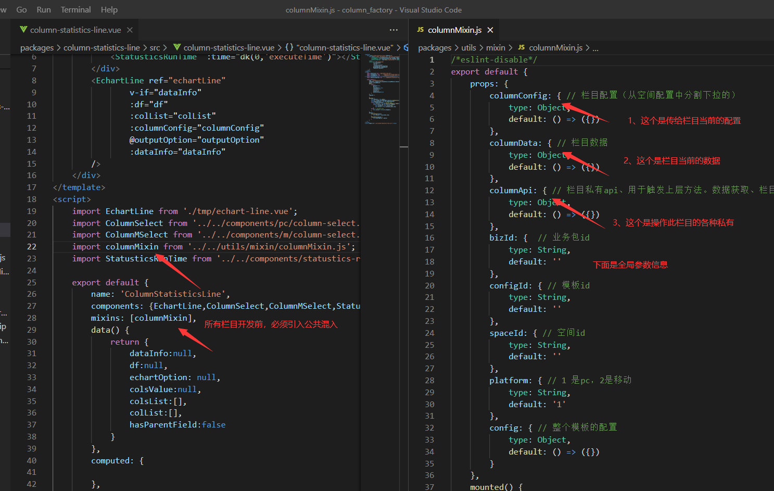The image size is (774, 491).
Task: Expand the 'src' breadcrumb folder
Action: point(155,47)
